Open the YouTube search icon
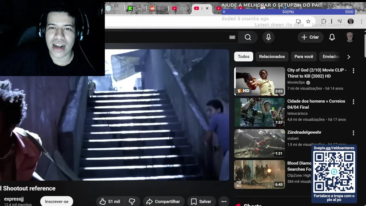Viewport: 366px width, 206px height. 248,37
